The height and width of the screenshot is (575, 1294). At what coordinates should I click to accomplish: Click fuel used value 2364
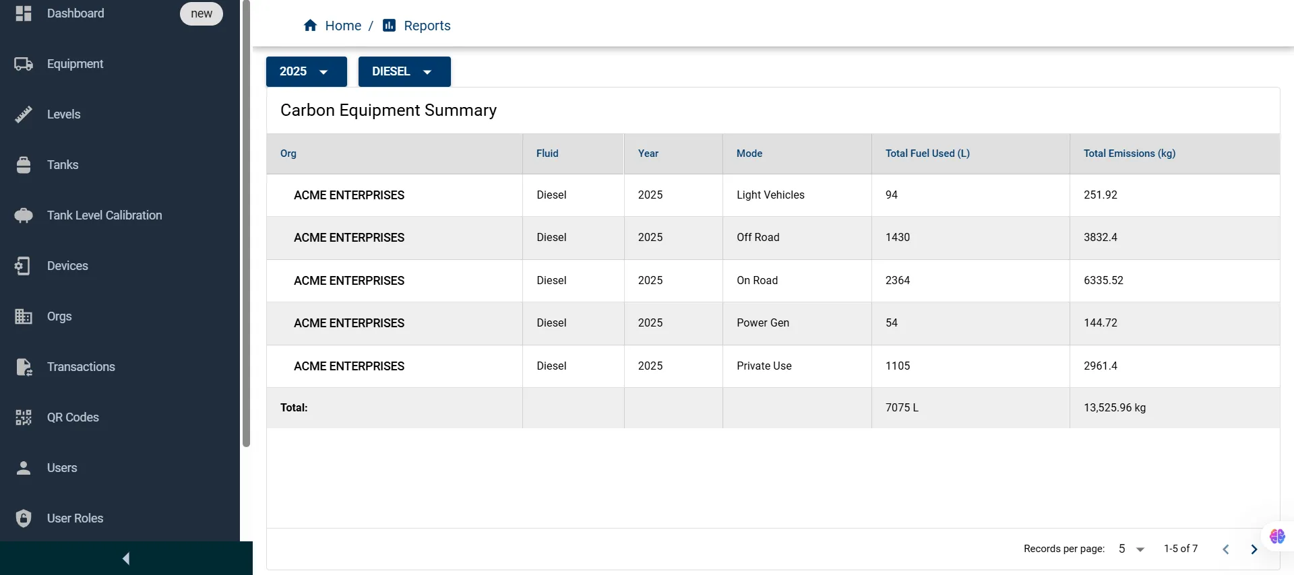[x=897, y=281]
